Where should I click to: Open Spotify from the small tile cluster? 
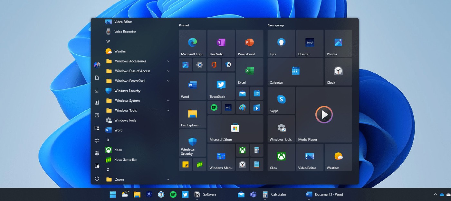tap(214, 107)
